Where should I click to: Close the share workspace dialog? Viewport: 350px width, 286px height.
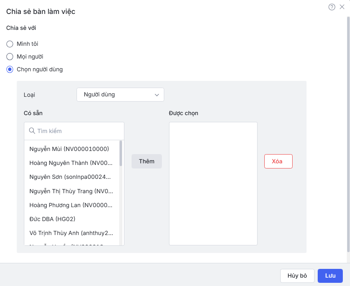(x=342, y=7)
